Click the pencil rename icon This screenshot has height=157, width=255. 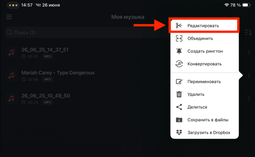point(179,82)
